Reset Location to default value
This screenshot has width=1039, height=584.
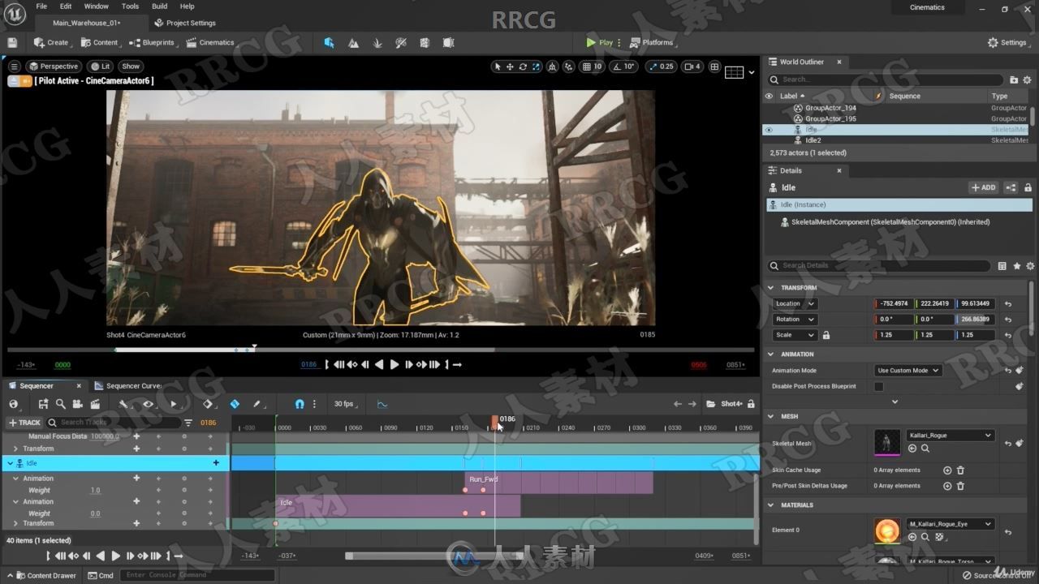click(1007, 303)
